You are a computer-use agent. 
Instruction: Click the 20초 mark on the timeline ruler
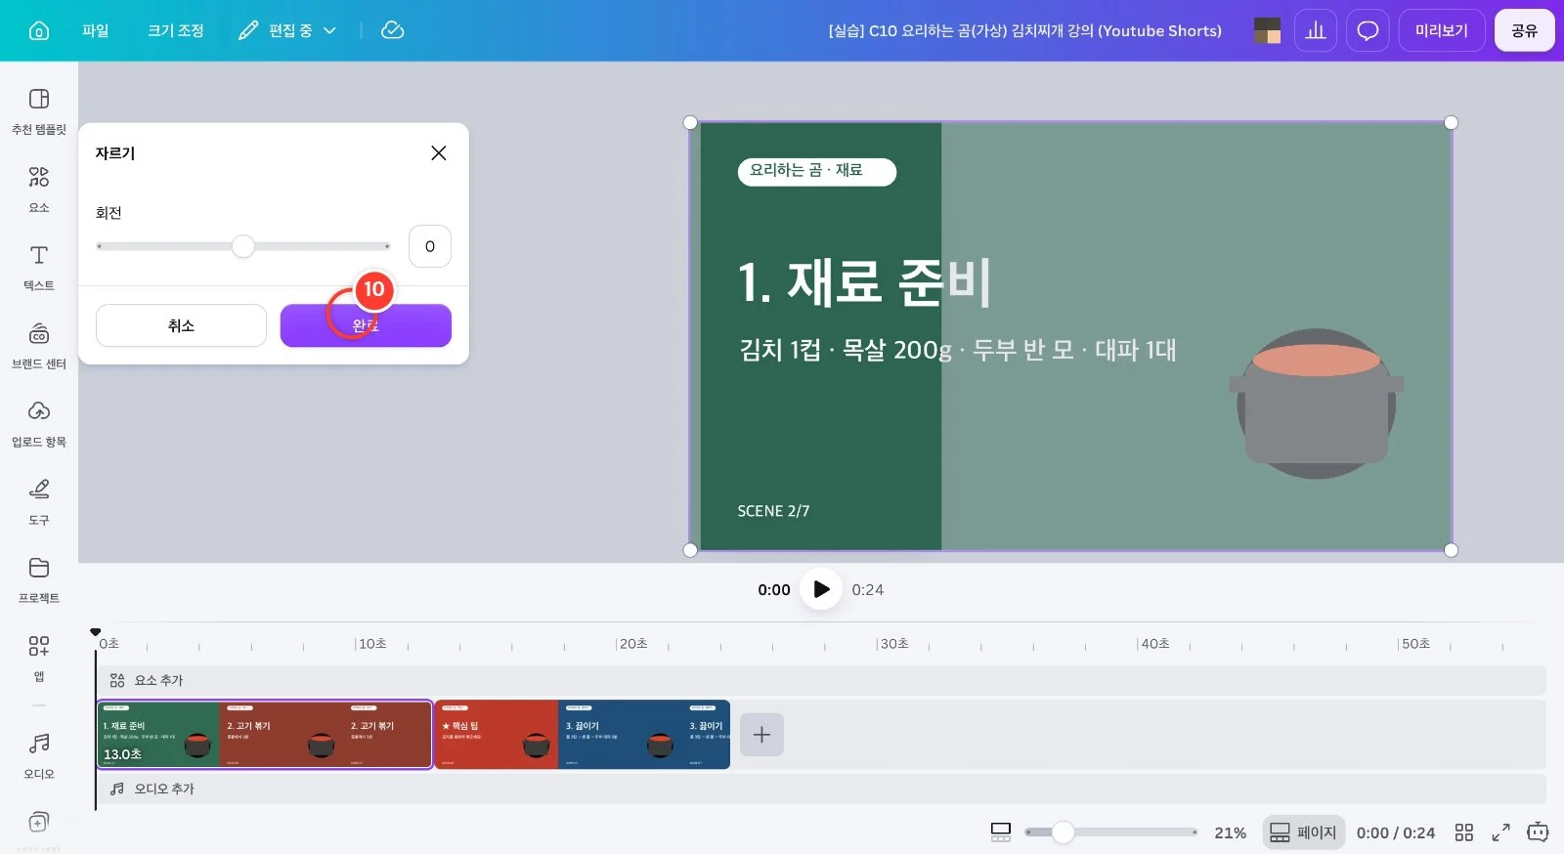click(633, 644)
